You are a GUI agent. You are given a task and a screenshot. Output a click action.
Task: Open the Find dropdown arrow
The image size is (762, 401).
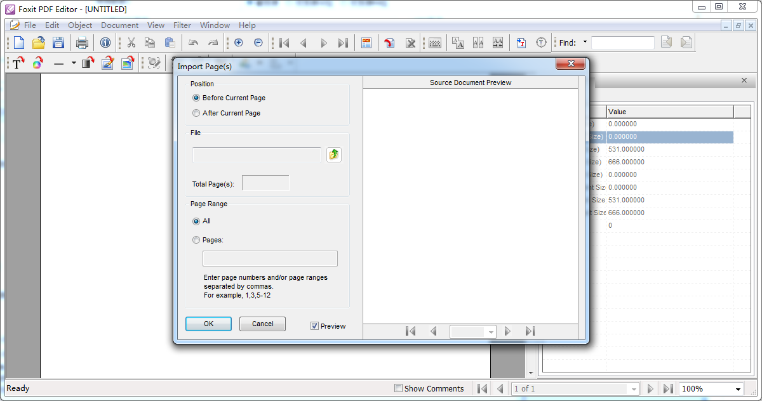[x=585, y=43]
